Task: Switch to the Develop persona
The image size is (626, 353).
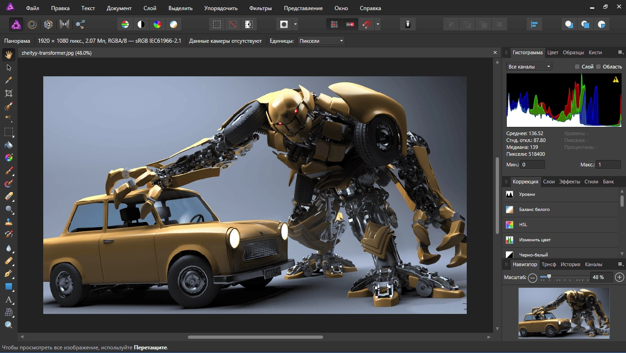Action: click(48, 24)
